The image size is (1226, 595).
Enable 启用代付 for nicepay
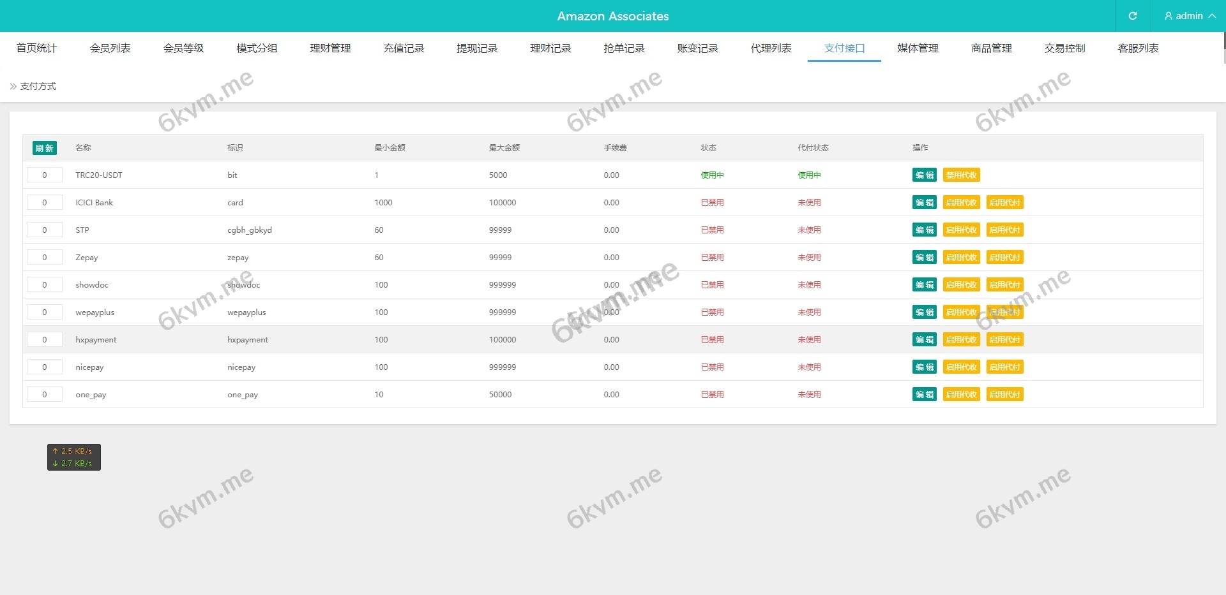[1004, 367]
